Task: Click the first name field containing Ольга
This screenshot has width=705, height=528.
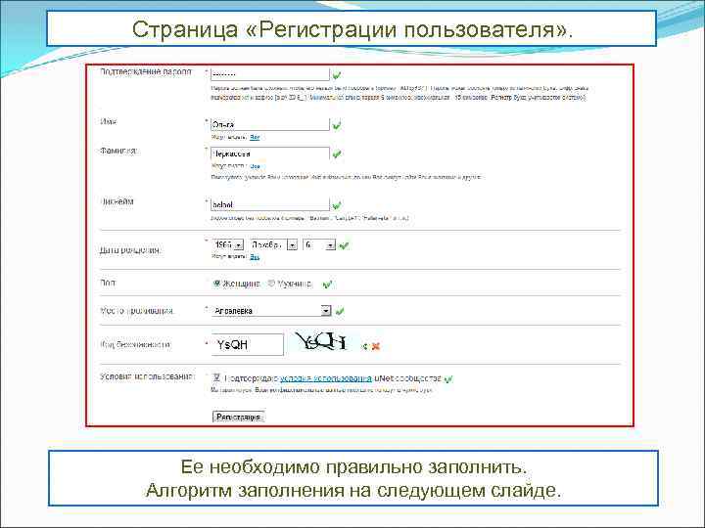Action: pos(270,124)
